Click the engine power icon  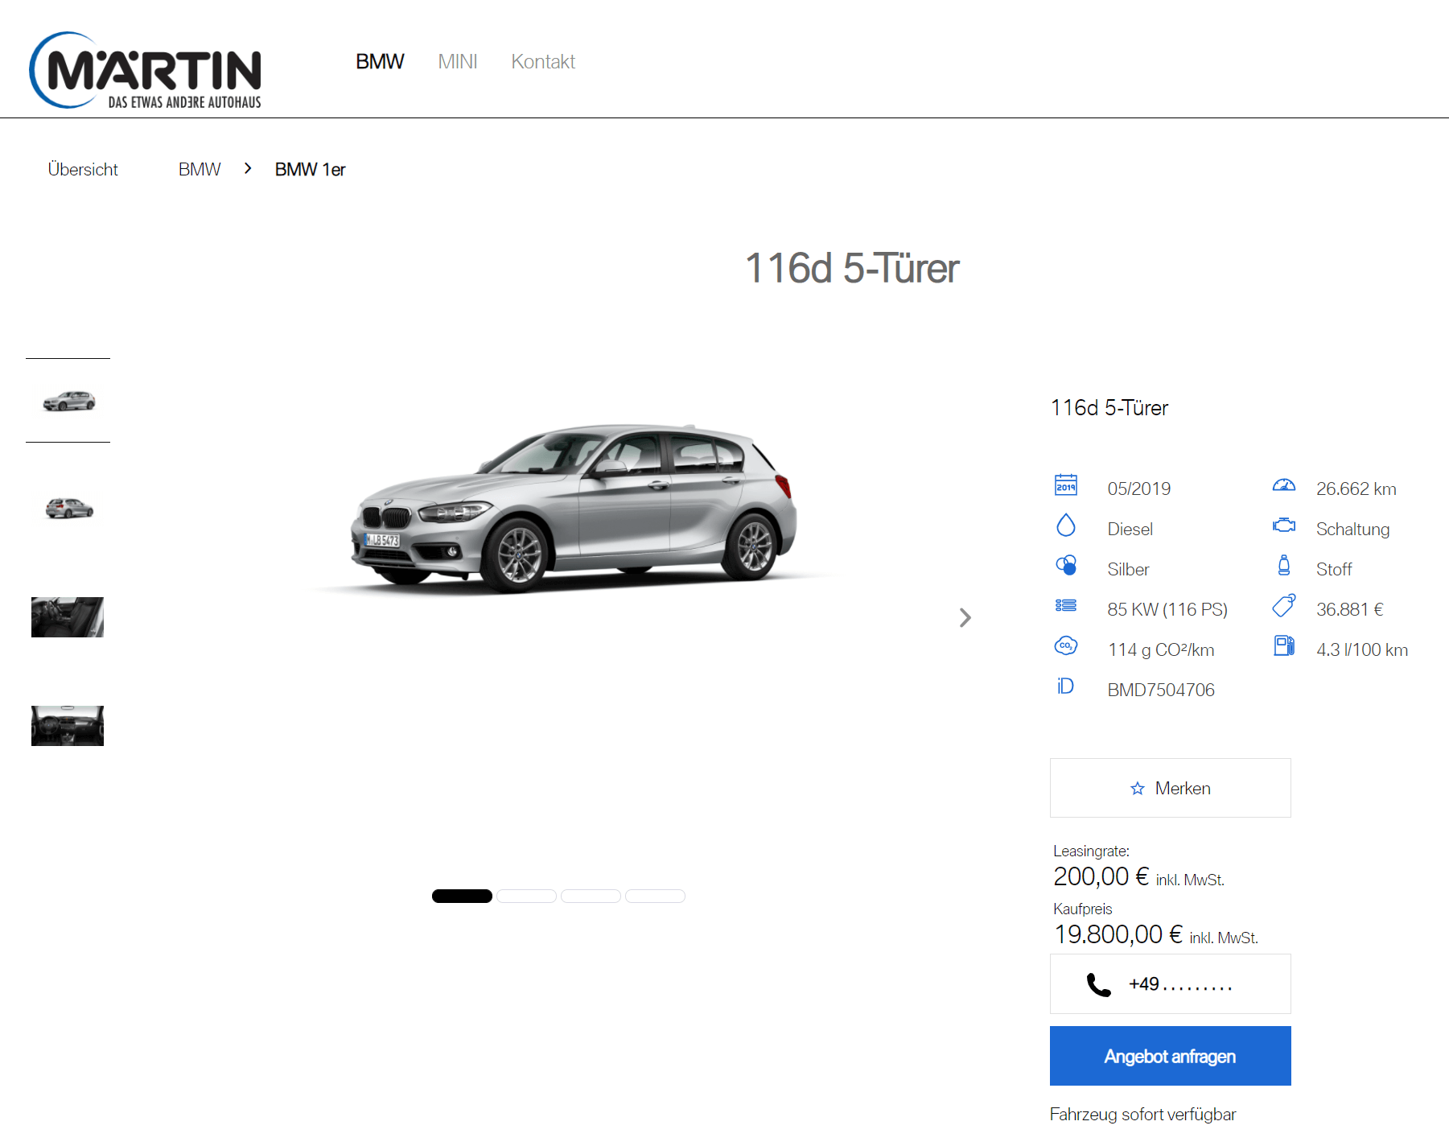coord(1066,605)
